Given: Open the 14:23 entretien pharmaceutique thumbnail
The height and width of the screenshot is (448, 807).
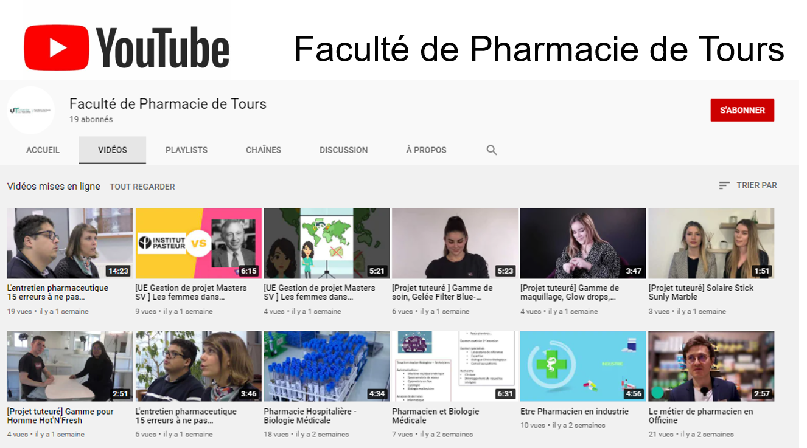Looking at the screenshot, I should 70,243.
